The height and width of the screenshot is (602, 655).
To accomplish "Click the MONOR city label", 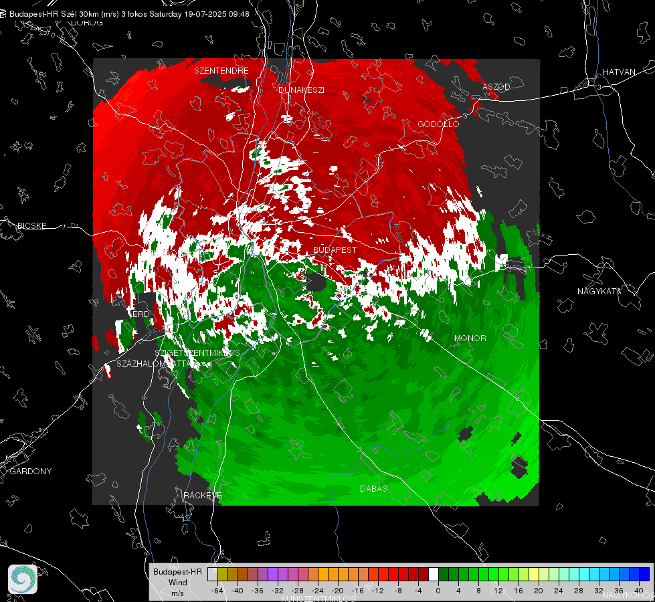I will click(x=470, y=338).
